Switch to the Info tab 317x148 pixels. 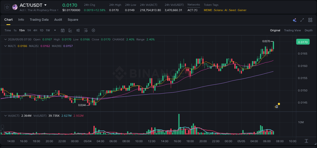pos(21,20)
